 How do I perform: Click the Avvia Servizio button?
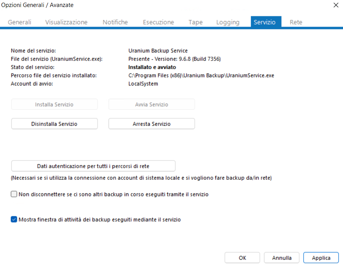(152, 104)
